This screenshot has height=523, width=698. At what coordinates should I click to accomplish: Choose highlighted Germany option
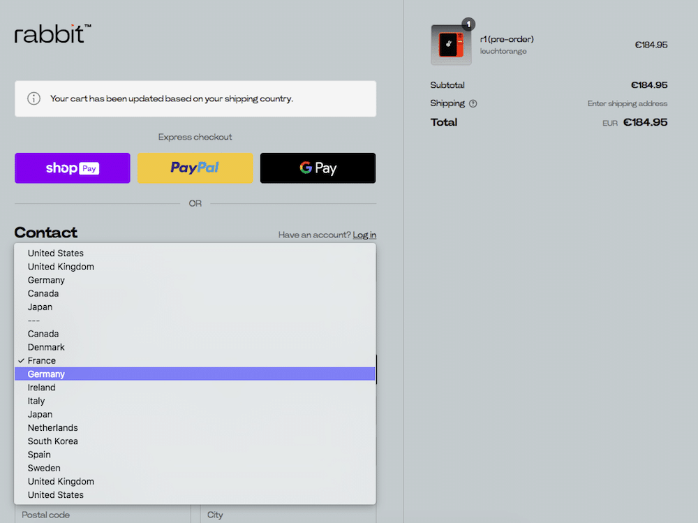tap(195, 374)
